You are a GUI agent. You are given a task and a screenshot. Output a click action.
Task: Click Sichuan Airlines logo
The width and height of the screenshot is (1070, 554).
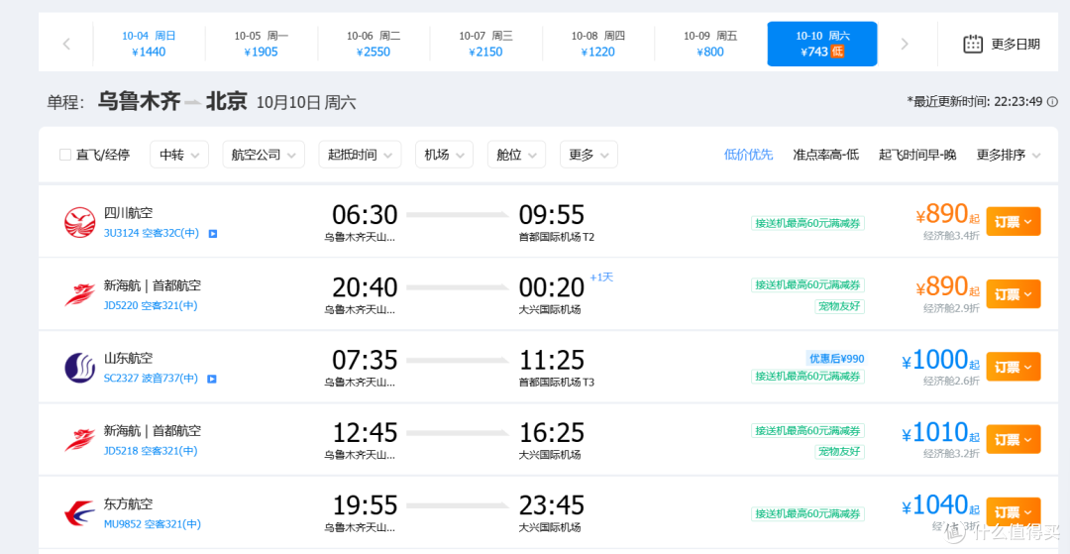[x=80, y=222]
